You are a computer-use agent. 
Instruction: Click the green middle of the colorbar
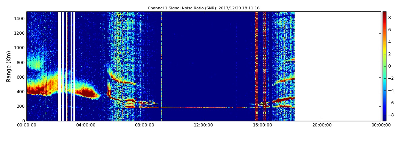pos(384,66)
